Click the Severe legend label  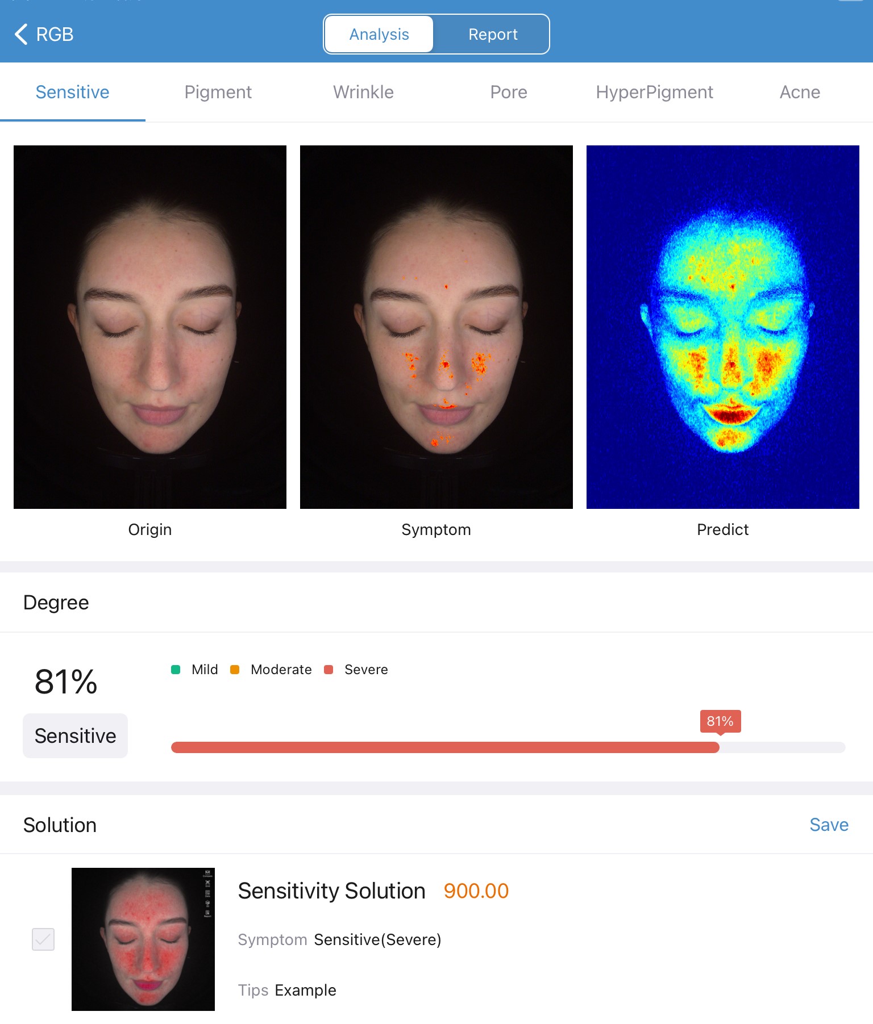tap(366, 670)
